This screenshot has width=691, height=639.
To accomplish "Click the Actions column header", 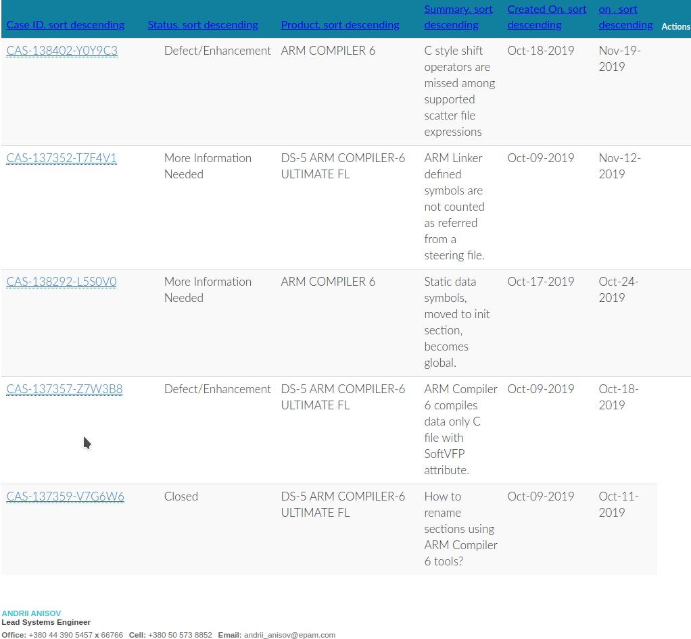I will tap(675, 27).
